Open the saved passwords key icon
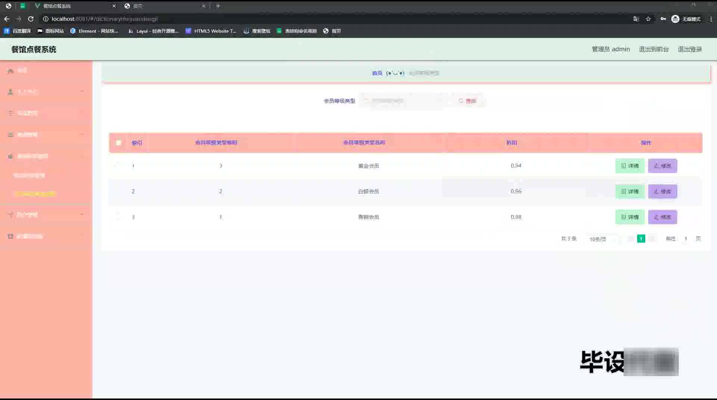 663,19
